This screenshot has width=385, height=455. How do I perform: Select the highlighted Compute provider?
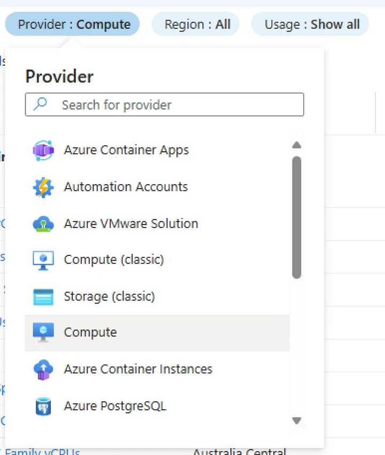pos(157,333)
